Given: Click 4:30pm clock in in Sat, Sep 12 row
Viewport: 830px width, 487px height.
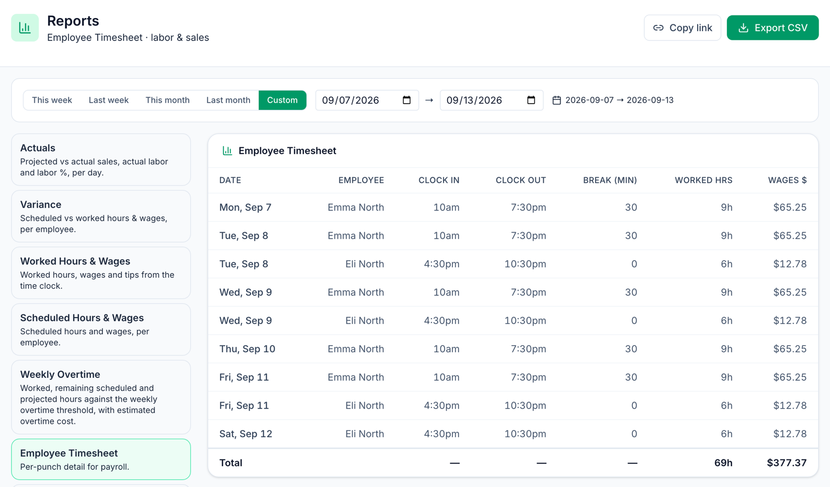Looking at the screenshot, I should click(441, 434).
